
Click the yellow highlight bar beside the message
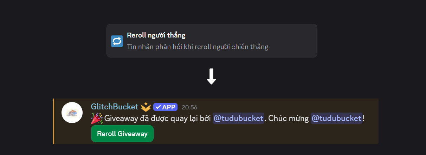tap(54, 121)
